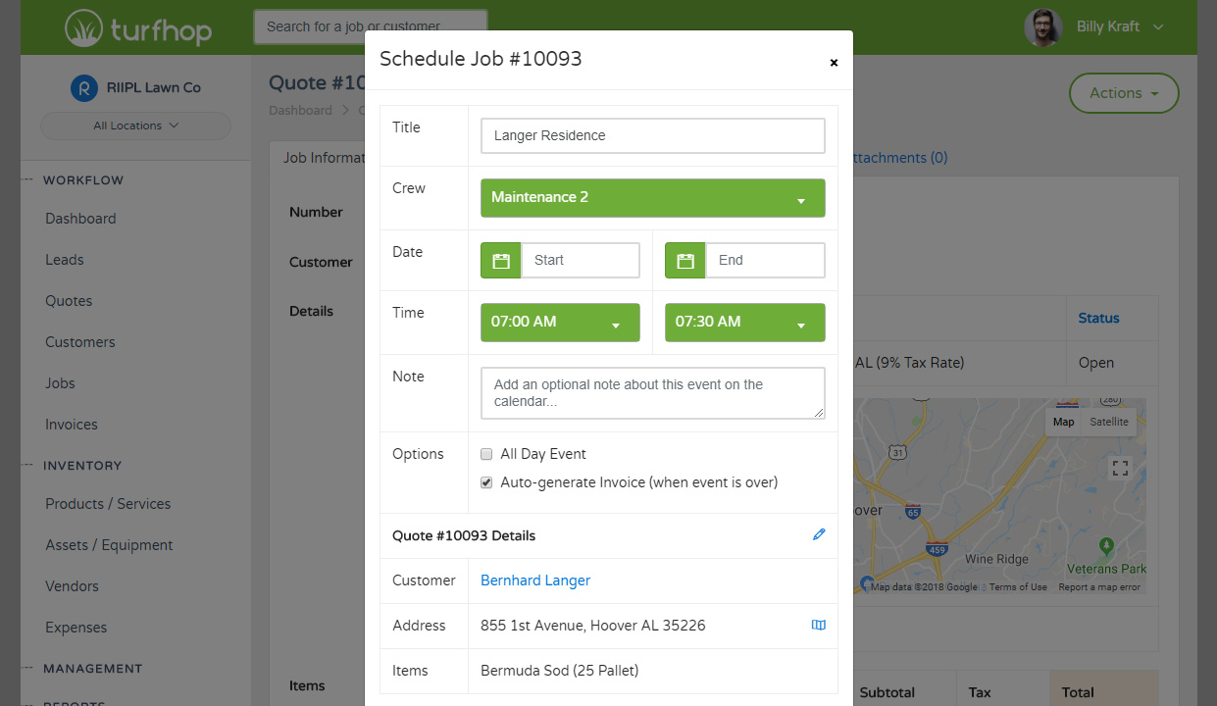Click the optional note text area
The image size is (1217, 706).
[x=652, y=392]
